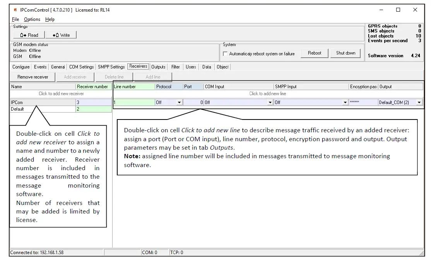Click the Port number field
This screenshot has height=263, width=431.
(x=193, y=102)
